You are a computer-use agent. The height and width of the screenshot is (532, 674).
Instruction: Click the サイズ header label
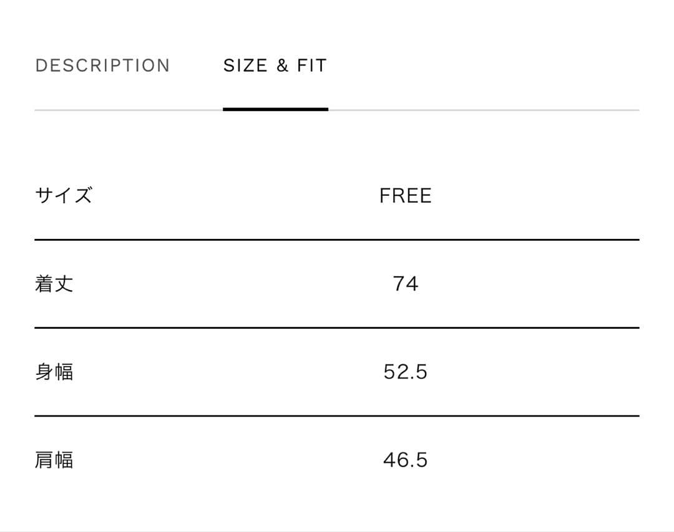(64, 196)
